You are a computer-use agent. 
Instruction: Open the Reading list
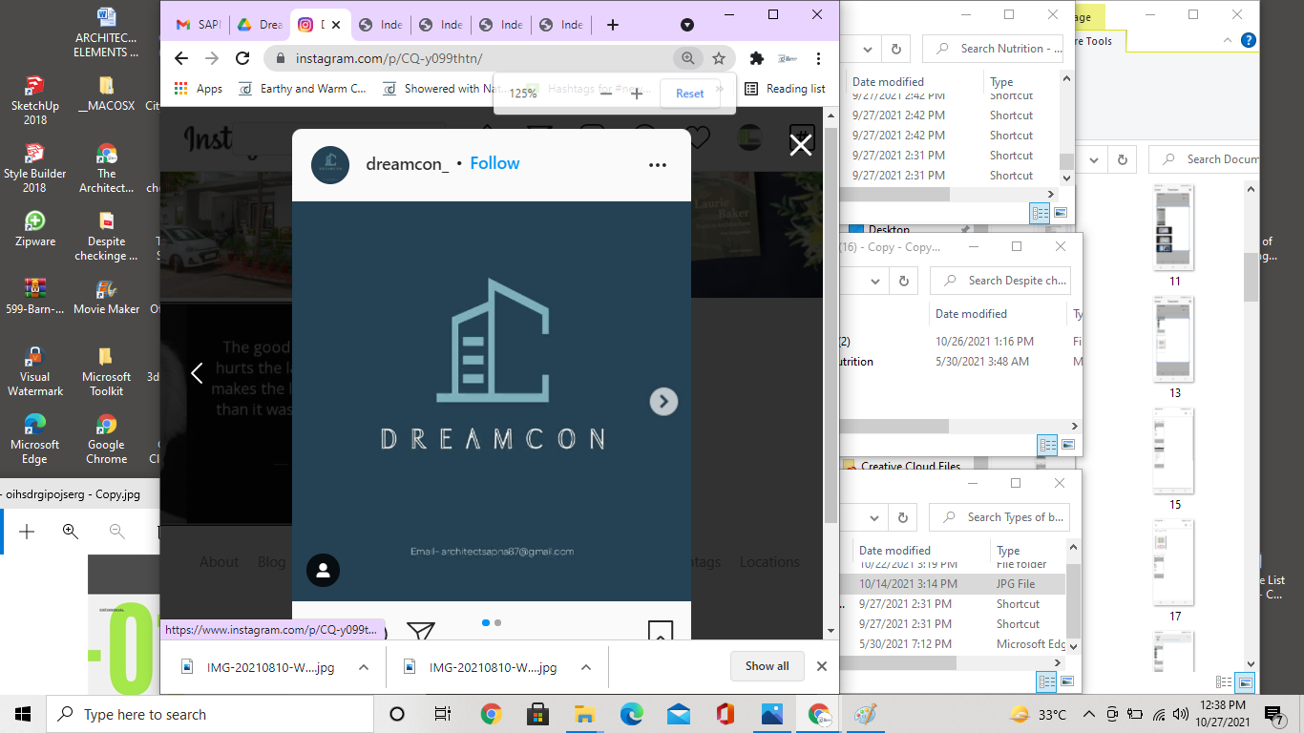point(784,89)
